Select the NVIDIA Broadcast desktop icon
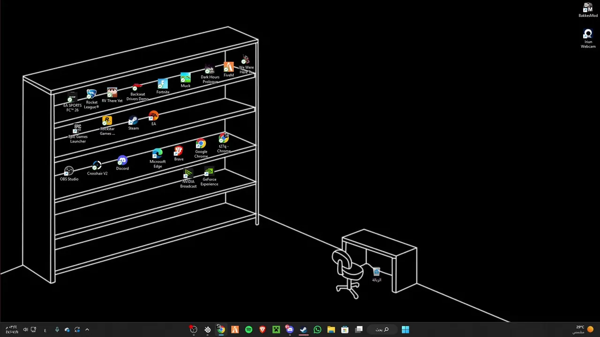The width and height of the screenshot is (600, 337). coord(188,179)
